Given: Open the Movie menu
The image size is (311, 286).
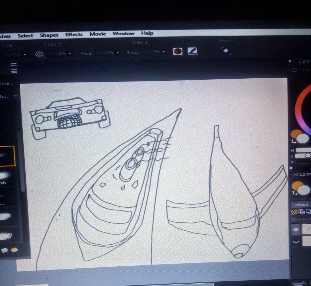Looking at the screenshot, I should [98, 34].
